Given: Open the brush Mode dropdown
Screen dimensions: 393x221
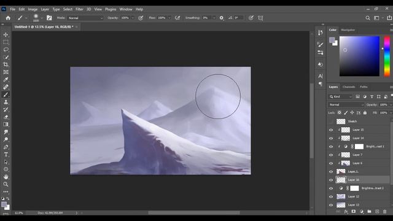Looking at the screenshot, I should point(85,18).
